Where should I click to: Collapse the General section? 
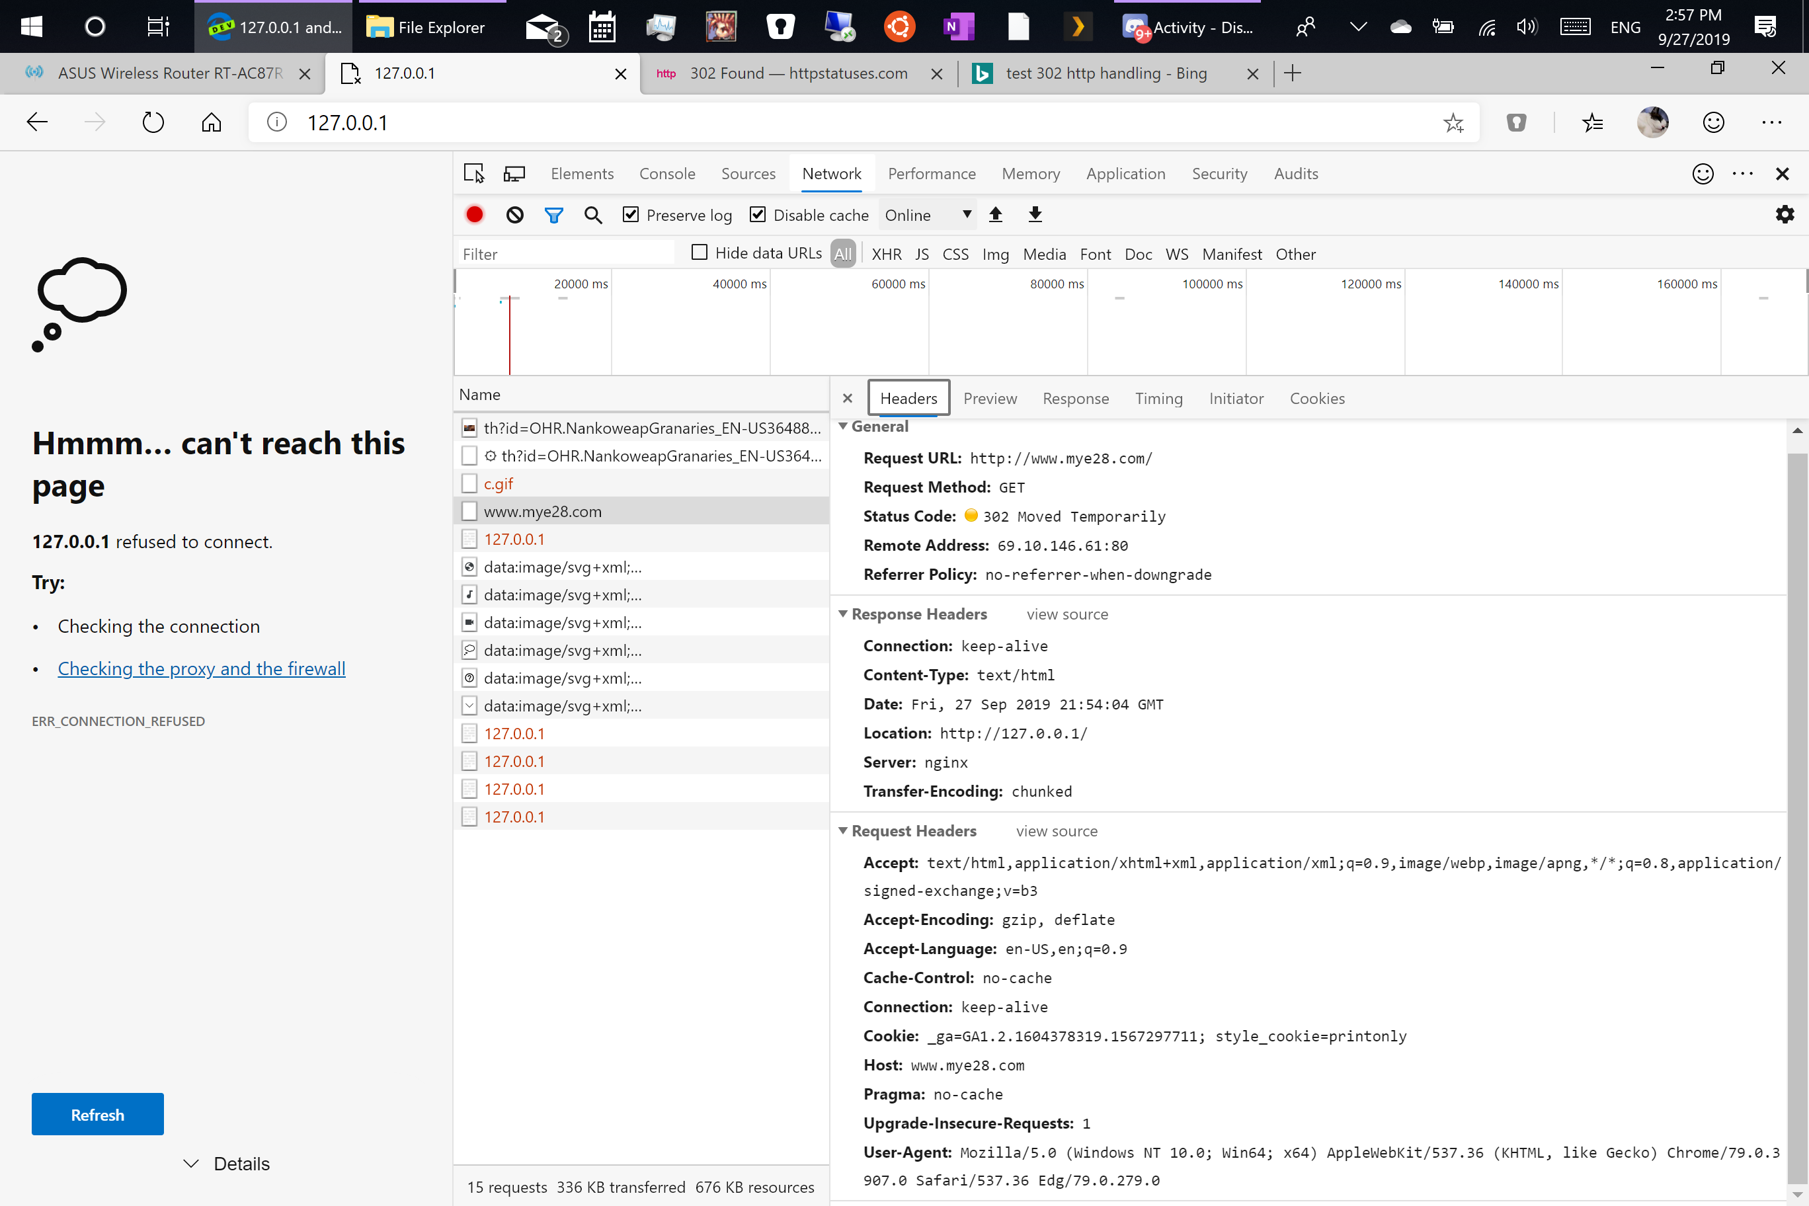point(843,426)
